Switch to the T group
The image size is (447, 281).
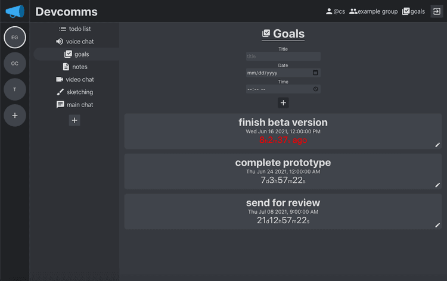click(x=15, y=89)
